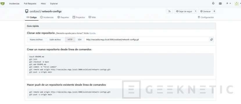This screenshot has width=241, height=104.
Task: Click the Ayuda help link
Action: pos(92,33)
